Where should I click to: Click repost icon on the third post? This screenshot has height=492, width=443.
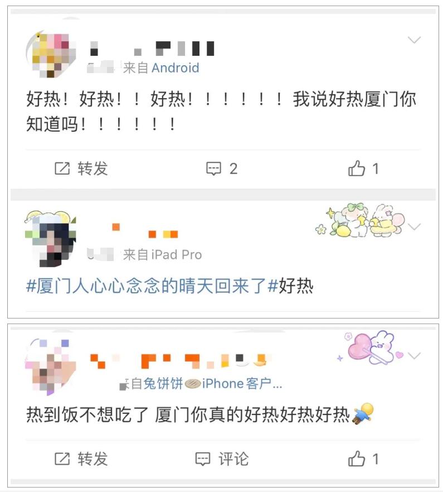62,459
